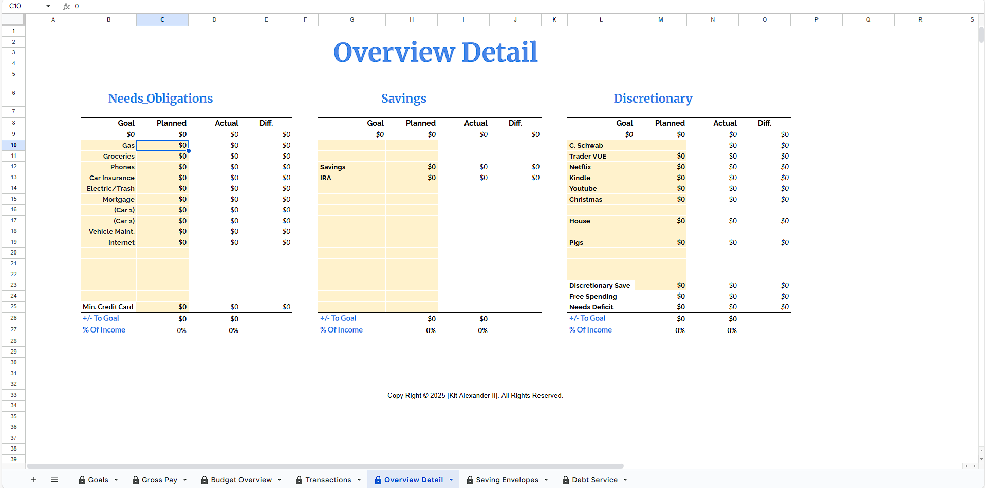The image size is (985, 488).
Task: Click the lock icon on Transactions tab
Action: [299, 480]
